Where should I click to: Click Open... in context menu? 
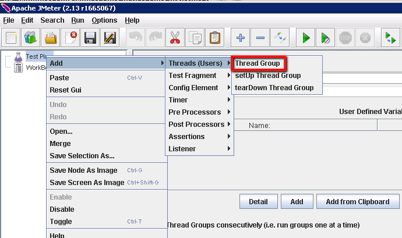coord(106,132)
